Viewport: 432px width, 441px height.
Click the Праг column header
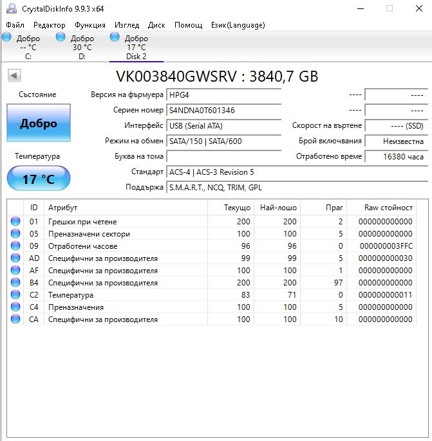(324, 208)
